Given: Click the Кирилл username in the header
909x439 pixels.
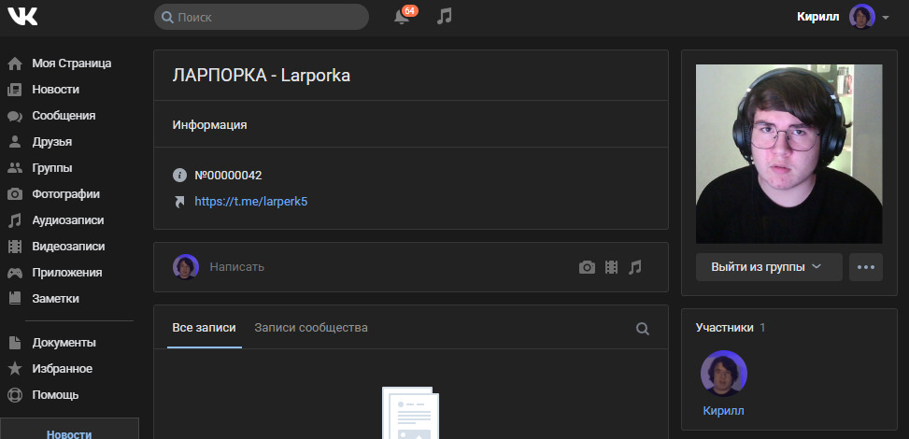Looking at the screenshot, I should [818, 17].
